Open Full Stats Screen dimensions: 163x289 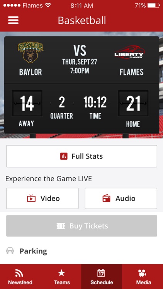click(81, 156)
